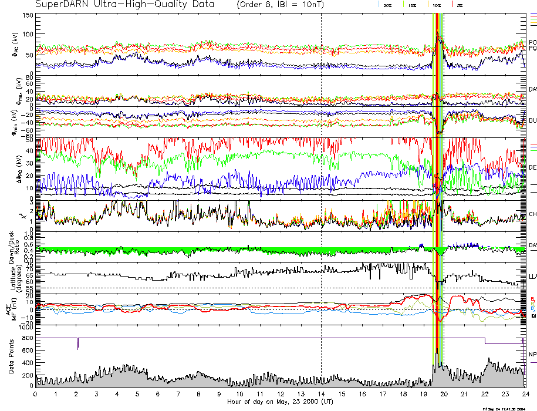537x411 pixels.
Task: Select the 10% legend entry
Action: [x=436, y=5]
